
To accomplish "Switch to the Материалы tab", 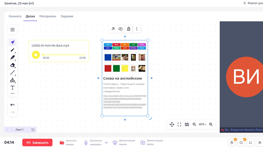I will point(48,16).
